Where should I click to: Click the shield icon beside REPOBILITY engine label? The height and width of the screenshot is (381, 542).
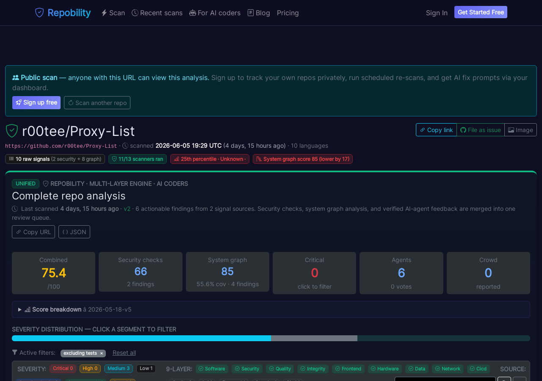(x=46, y=184)
